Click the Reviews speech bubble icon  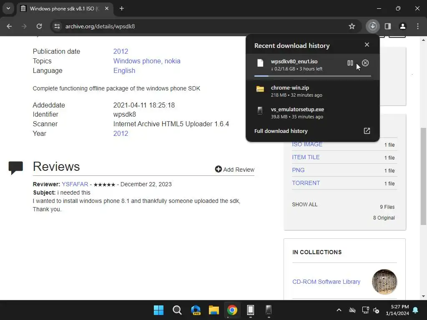pos(16,167)
